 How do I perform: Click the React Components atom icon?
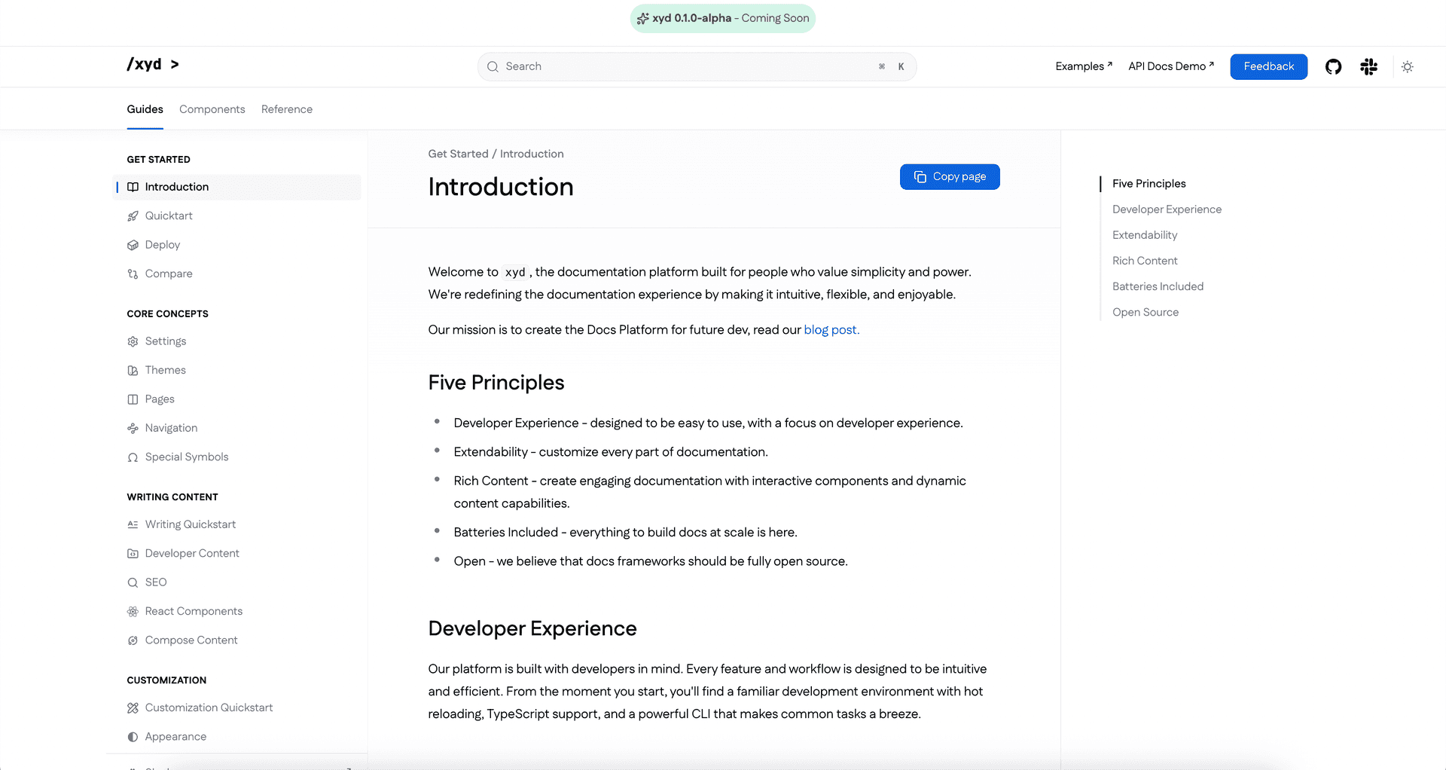point(133,611)
